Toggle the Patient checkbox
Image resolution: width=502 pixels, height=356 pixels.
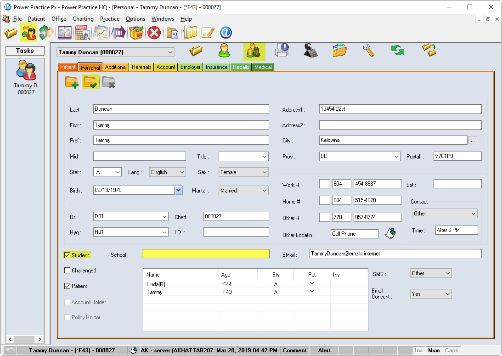click(68, 286)
